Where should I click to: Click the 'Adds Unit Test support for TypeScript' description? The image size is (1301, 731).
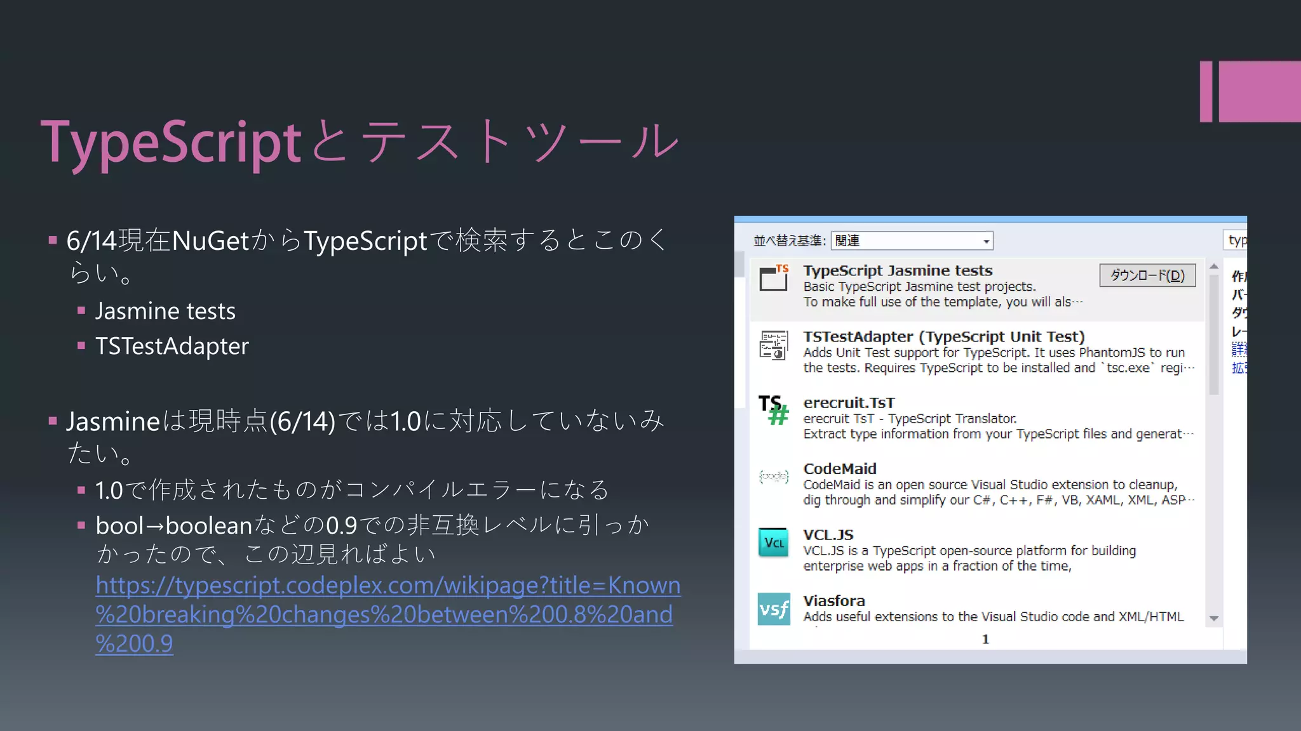coord(999,360)
